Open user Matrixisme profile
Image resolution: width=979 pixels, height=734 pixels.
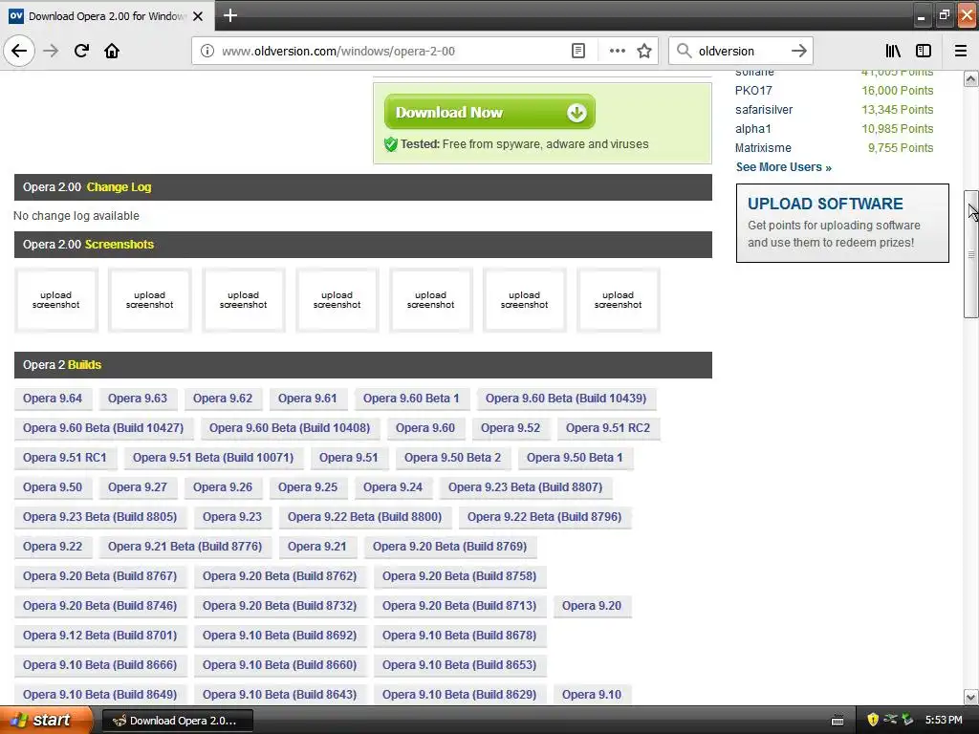coord(763,148)
